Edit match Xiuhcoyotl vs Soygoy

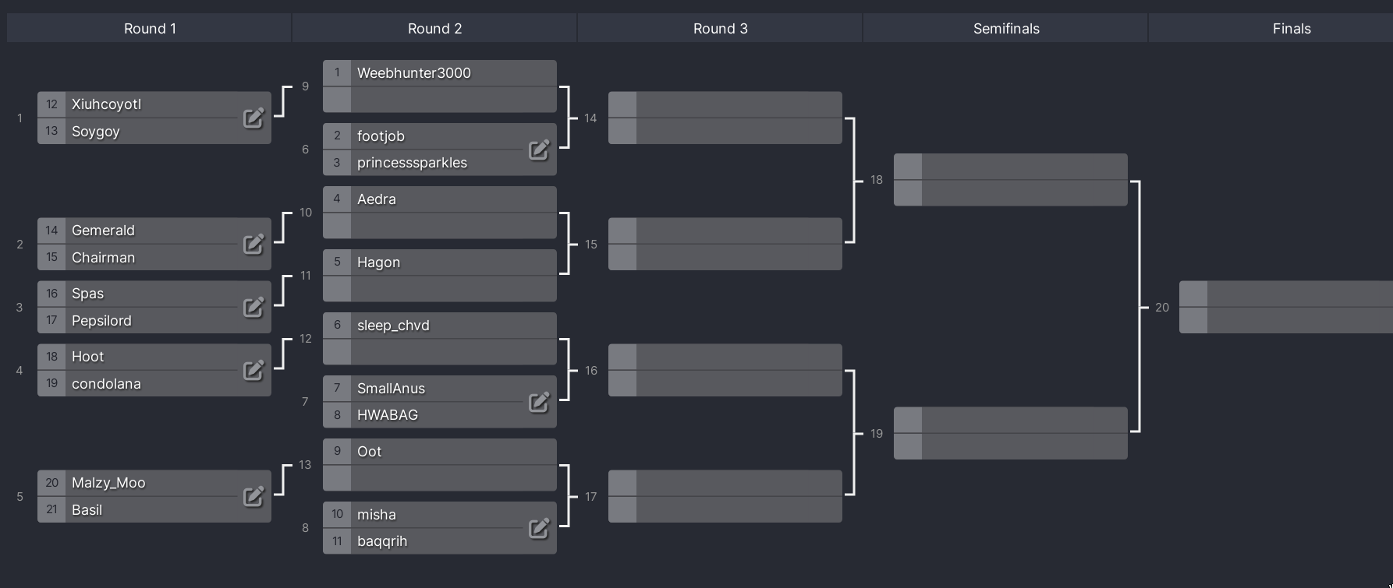253,118
